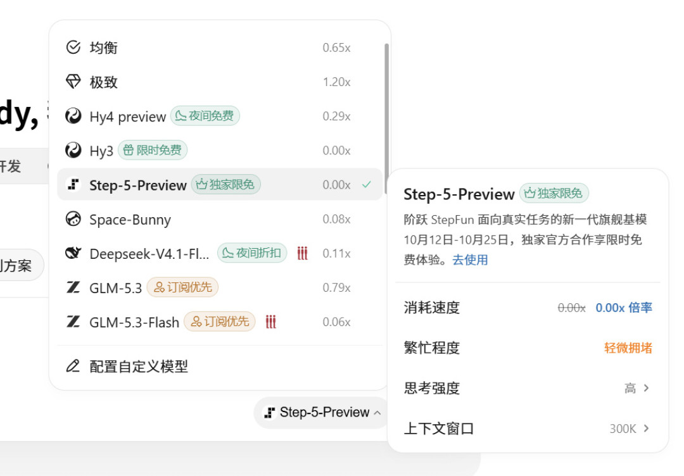Click the 0.79x rate for GLM-5.3
This screenshot has height=476, width=684.
coord(336,288)
